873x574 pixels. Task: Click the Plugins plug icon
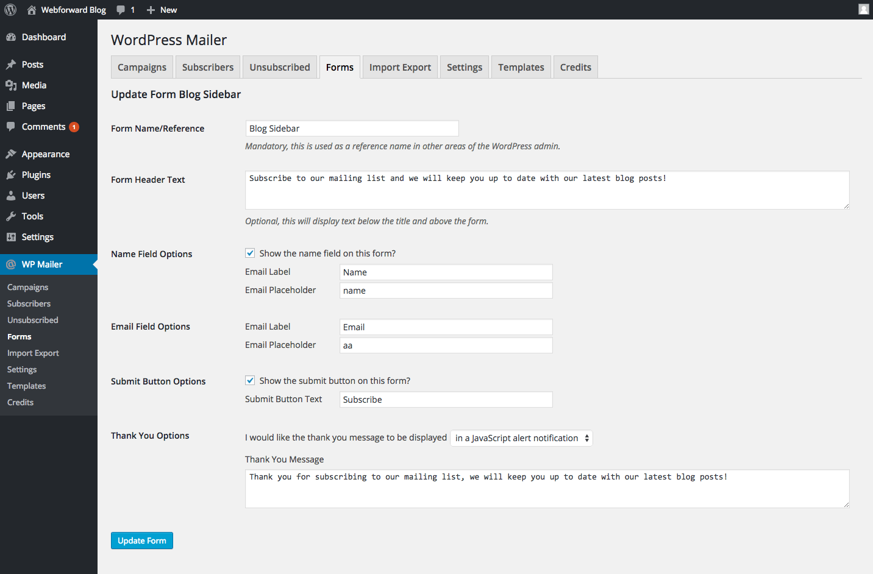(11, 175)
